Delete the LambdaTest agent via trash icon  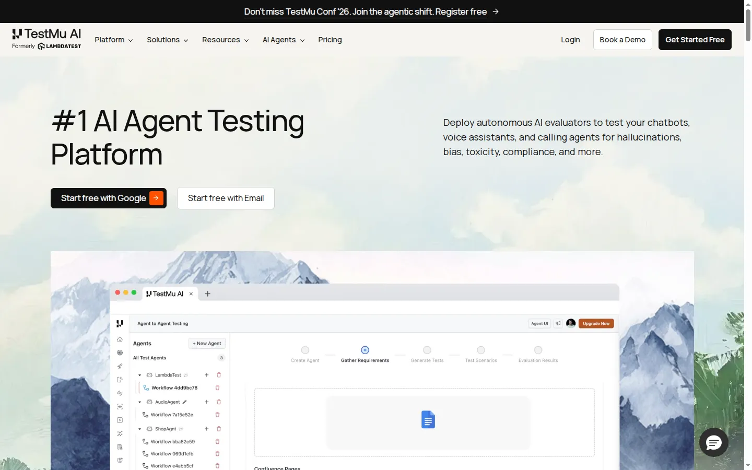[x=219, y=375]
